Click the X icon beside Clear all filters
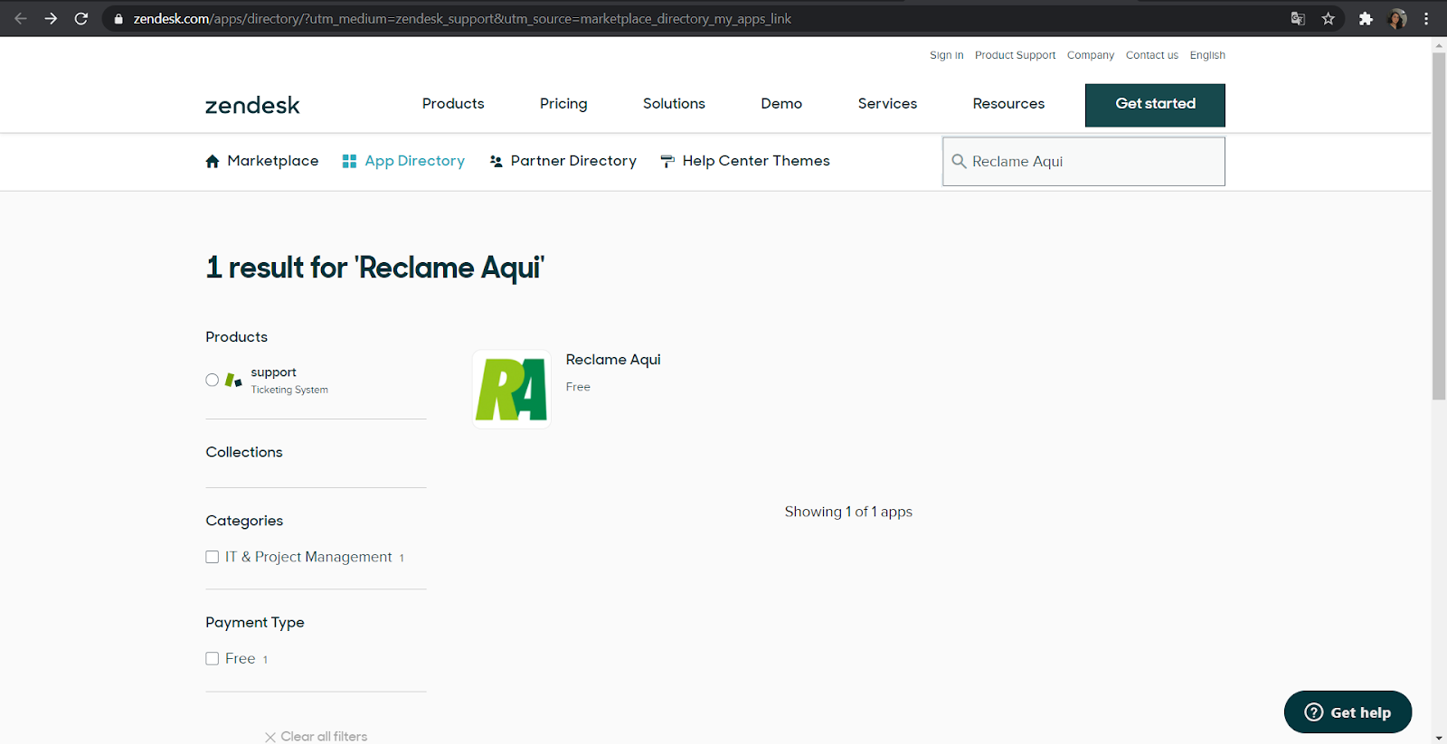Image resolution: width=1447 pixels, height=744 pixels. click(x=270, y=737)
